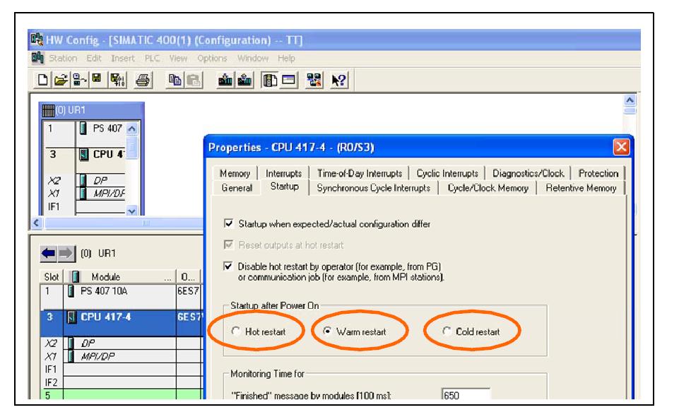Click the DP interface module icon in table
Image resolution: width=679 pixels, height=417 pixels.
[71, 343]
